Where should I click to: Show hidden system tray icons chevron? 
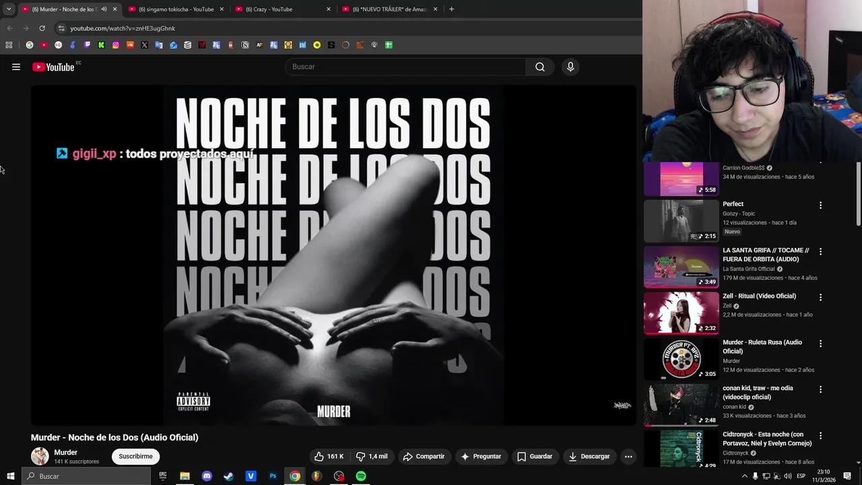click(744, 476)
